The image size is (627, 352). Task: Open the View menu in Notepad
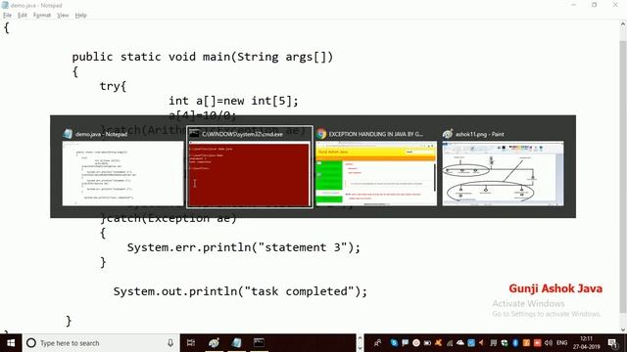click(x=63, y=16)
